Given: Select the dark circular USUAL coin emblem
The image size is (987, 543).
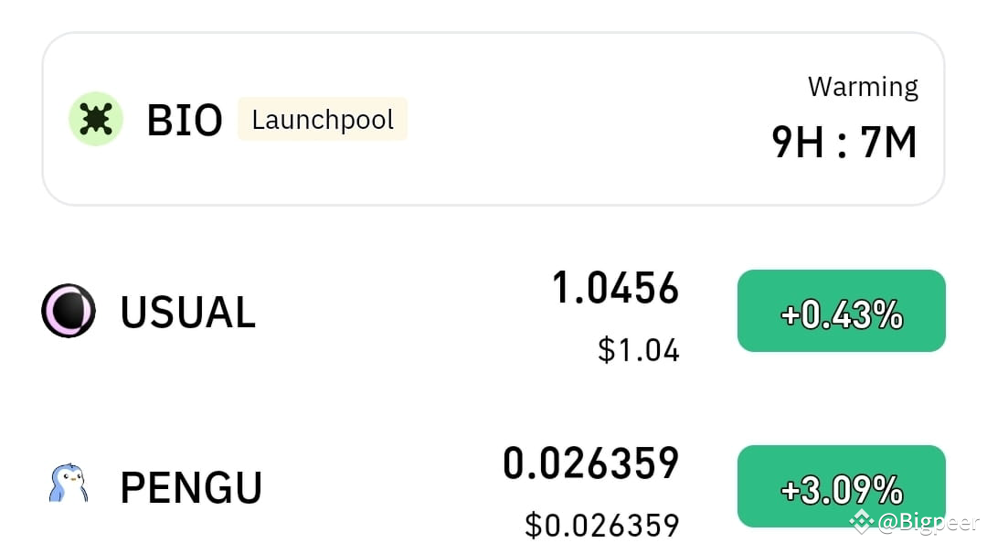Looking at the screenshot, I should [69, 311].
